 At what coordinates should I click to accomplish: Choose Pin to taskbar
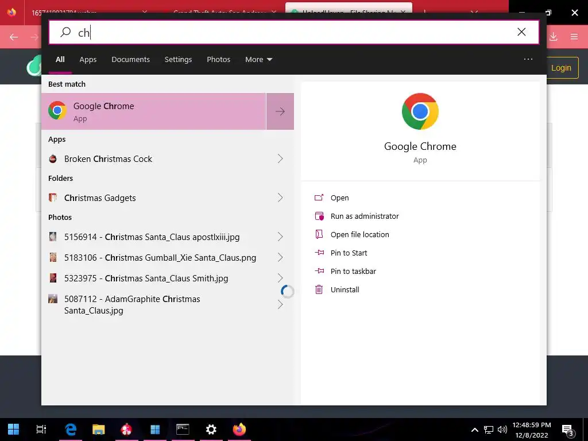click(345, 271)
